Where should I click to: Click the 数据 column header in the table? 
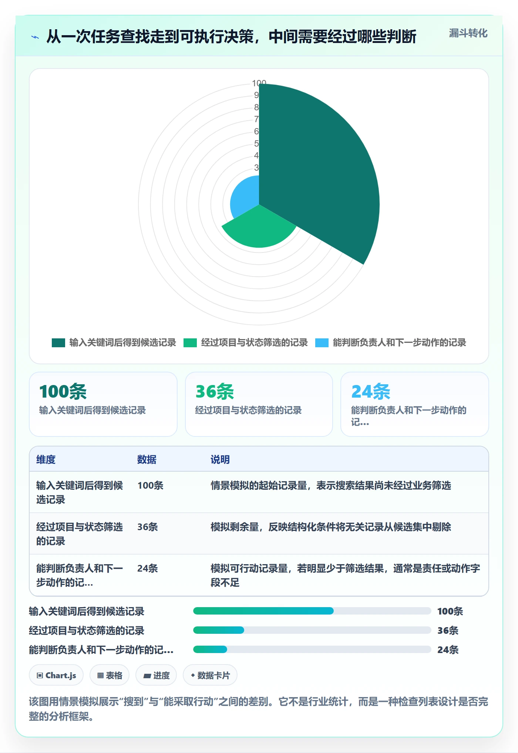(x=147, y=459)
